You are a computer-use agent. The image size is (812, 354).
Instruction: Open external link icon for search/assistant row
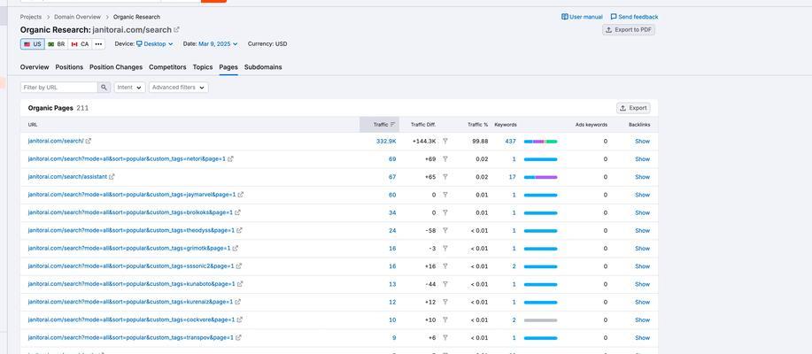pyautogui.click(x=112, y=176)
